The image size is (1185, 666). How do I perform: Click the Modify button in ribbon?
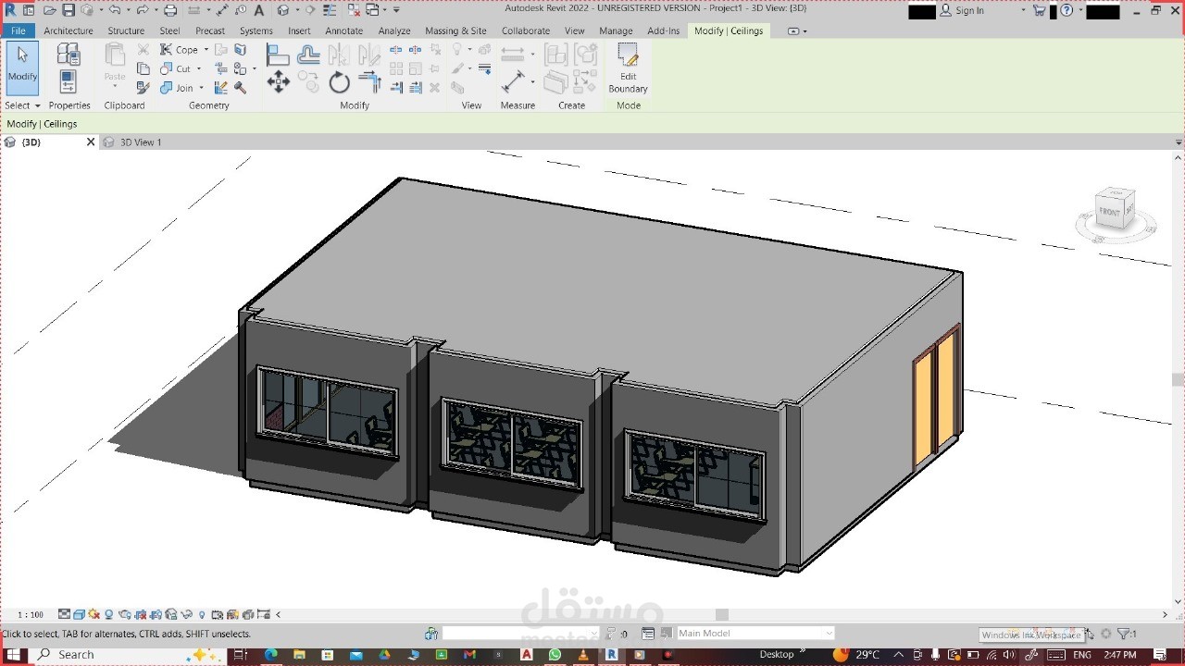click(x=22, y=68)
